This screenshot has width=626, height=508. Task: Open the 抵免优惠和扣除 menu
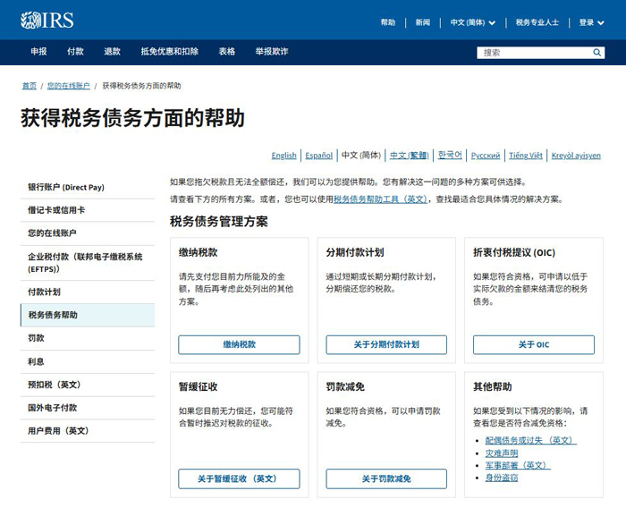(169, 52)
